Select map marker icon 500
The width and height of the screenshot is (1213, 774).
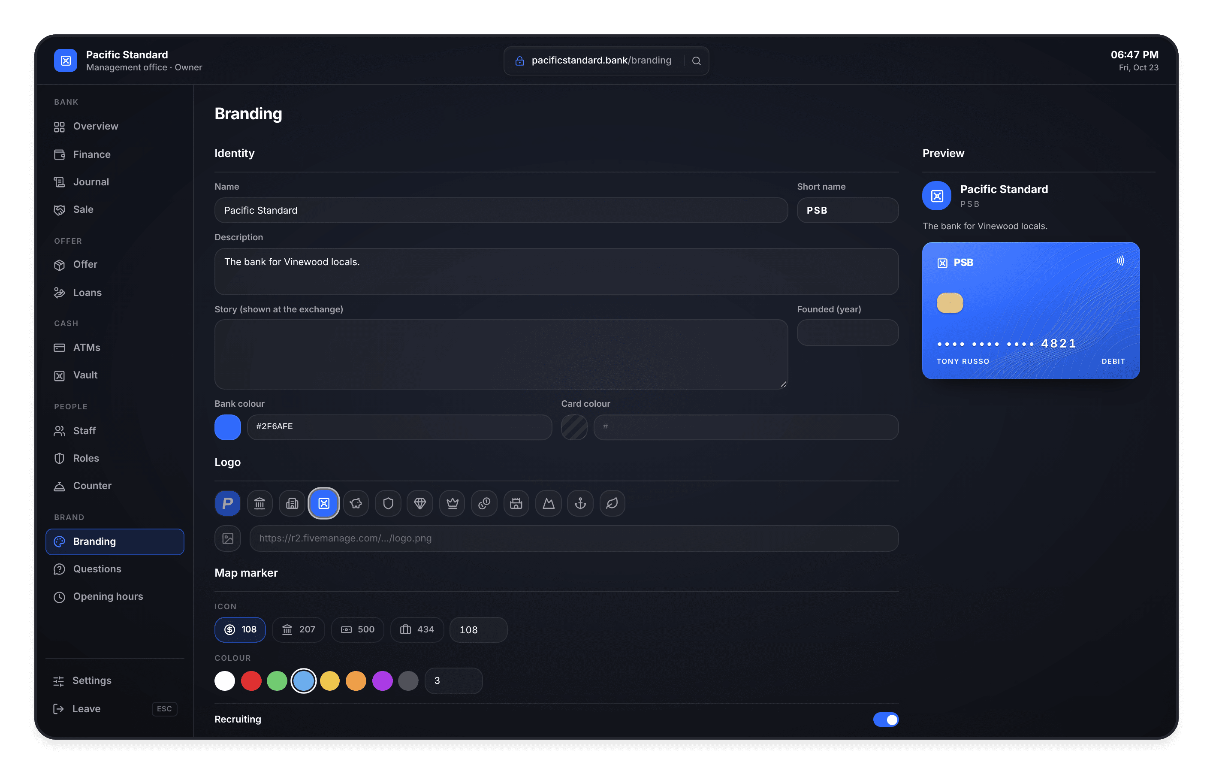357,629
